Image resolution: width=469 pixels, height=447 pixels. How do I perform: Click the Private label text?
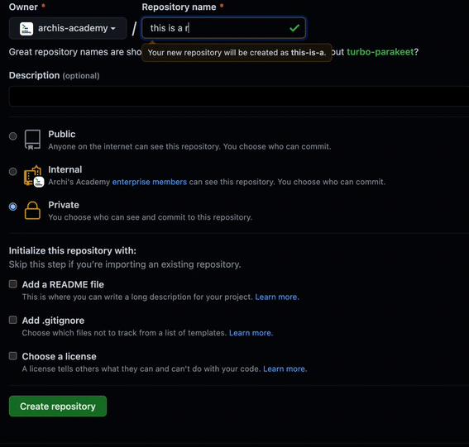tap(64, 205)
